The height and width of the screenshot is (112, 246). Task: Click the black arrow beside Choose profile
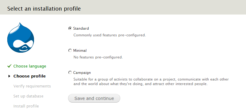click(9, 76)
